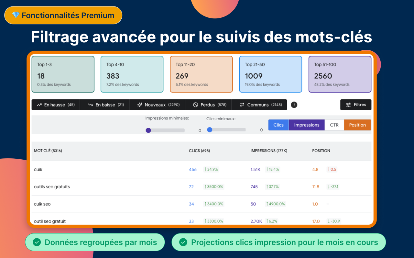Image resolution: width=414 pixels, height=258 pixels.
Task: Toggle the Impressions metric button
Action: (307, 125)
